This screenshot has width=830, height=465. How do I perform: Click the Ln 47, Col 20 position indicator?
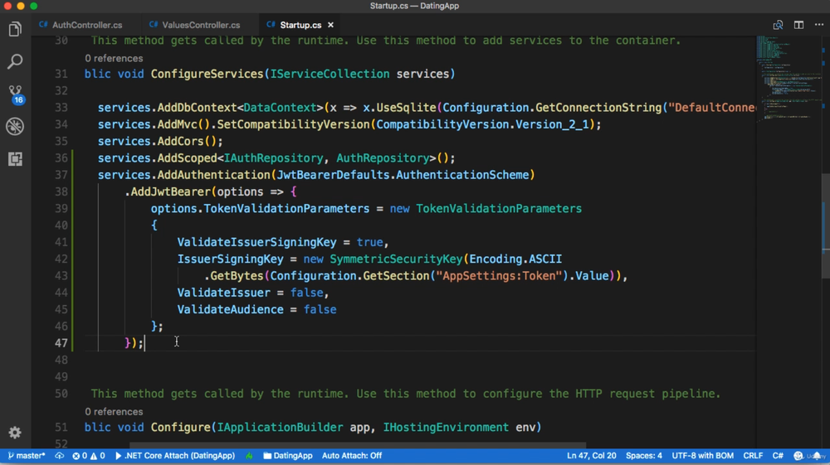click(x=591, y=456)
